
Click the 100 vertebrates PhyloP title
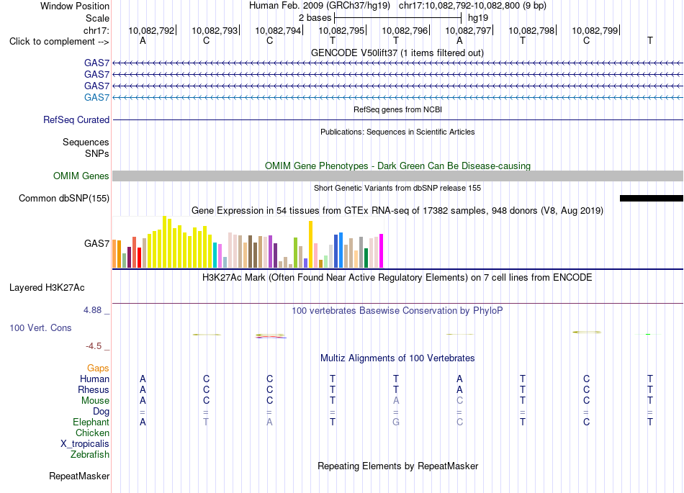(x=397, y=310)
